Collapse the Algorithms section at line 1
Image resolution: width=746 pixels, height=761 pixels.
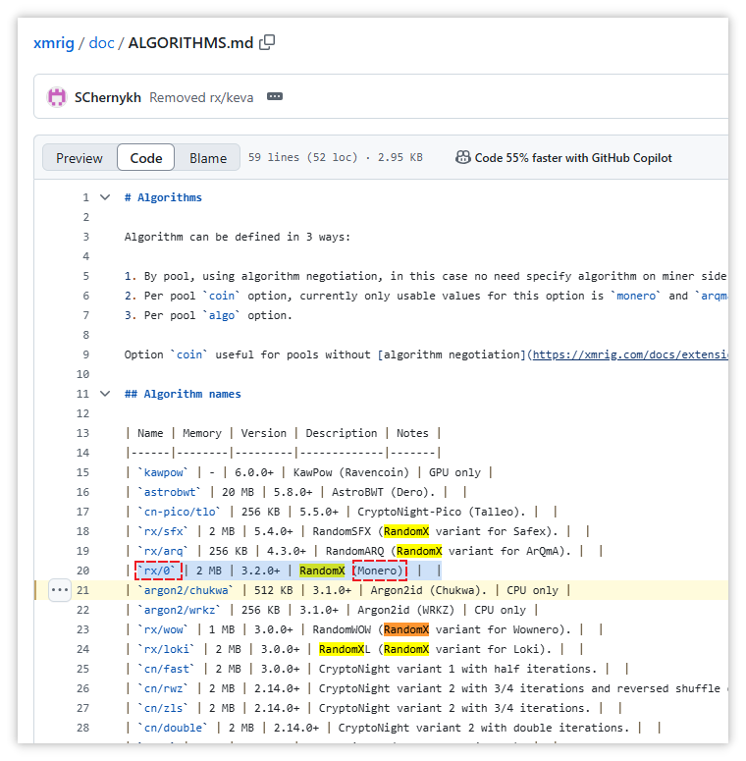105,197
